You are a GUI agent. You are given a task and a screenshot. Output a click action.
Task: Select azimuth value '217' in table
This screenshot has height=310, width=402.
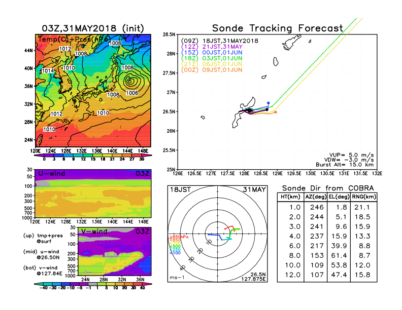pyautogui.click(x=317, y=246)
